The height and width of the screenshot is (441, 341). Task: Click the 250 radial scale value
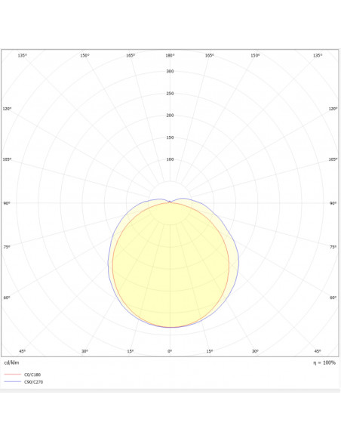tap(170, 94)
